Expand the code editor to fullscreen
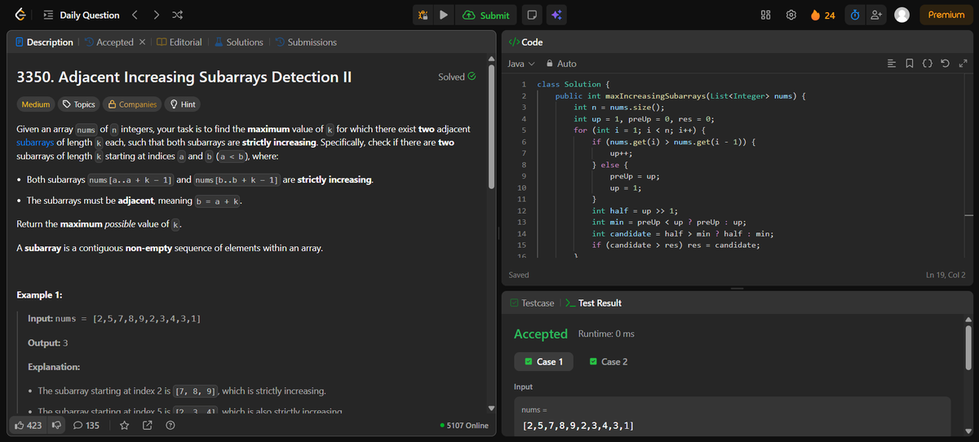This screenshot has width=979, height=442. (x=963, y=64)
